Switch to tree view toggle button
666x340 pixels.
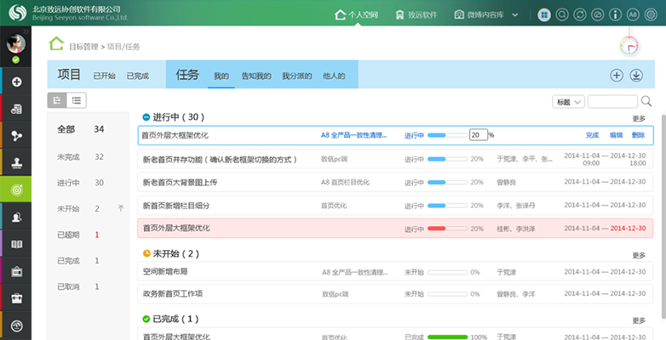tap(58, 100)
